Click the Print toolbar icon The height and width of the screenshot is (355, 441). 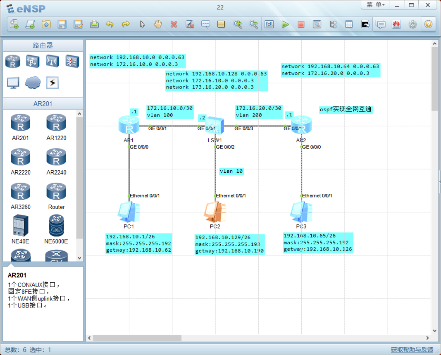pyautogui.click(x=94, y=24)
